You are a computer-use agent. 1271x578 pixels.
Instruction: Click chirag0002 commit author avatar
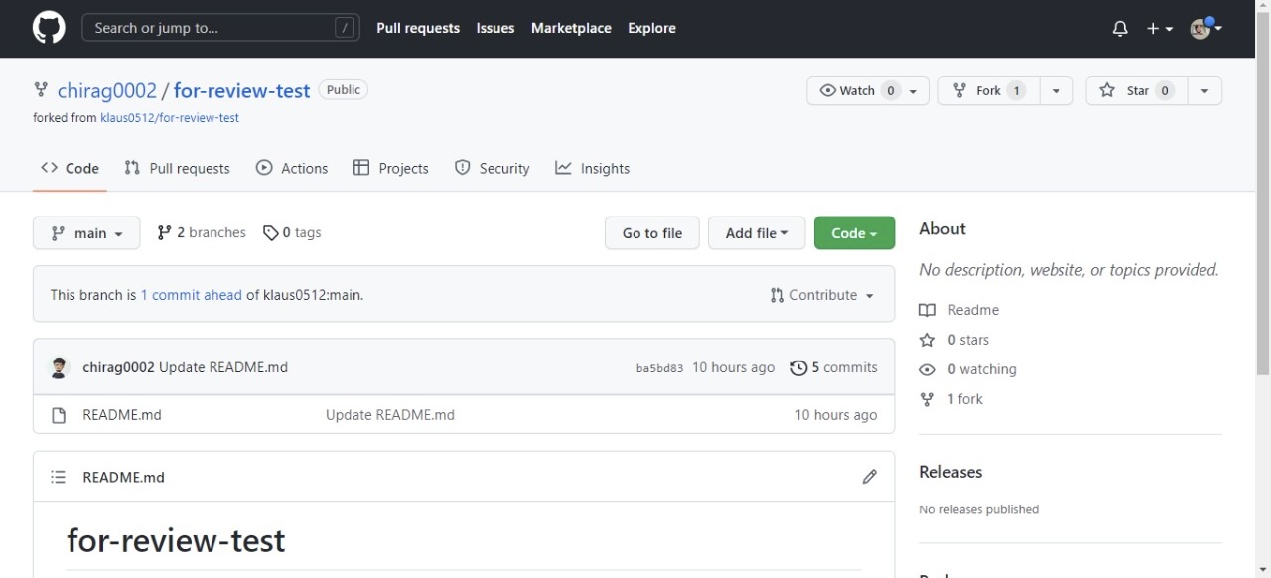[60, 367]
